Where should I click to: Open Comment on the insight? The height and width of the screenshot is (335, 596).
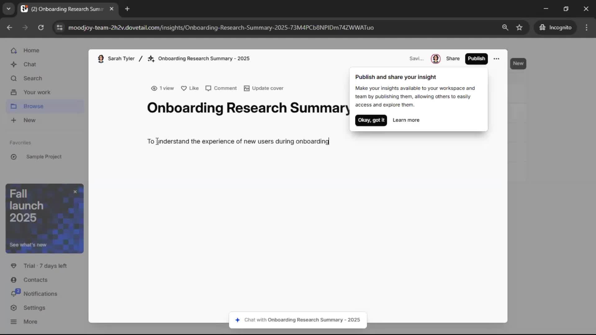tap(221, 88)
